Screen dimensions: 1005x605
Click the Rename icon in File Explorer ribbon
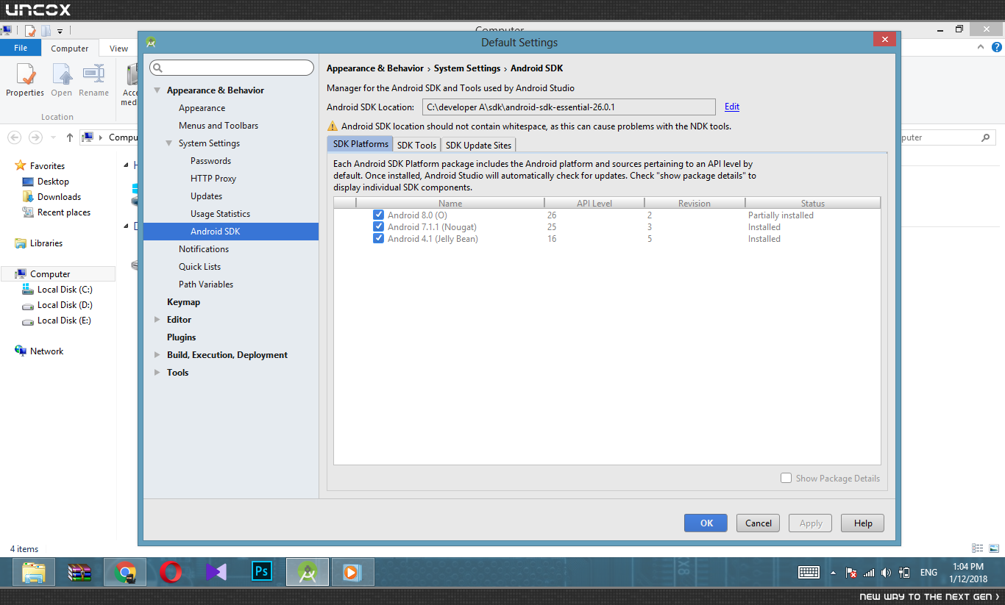pos(93,74)
